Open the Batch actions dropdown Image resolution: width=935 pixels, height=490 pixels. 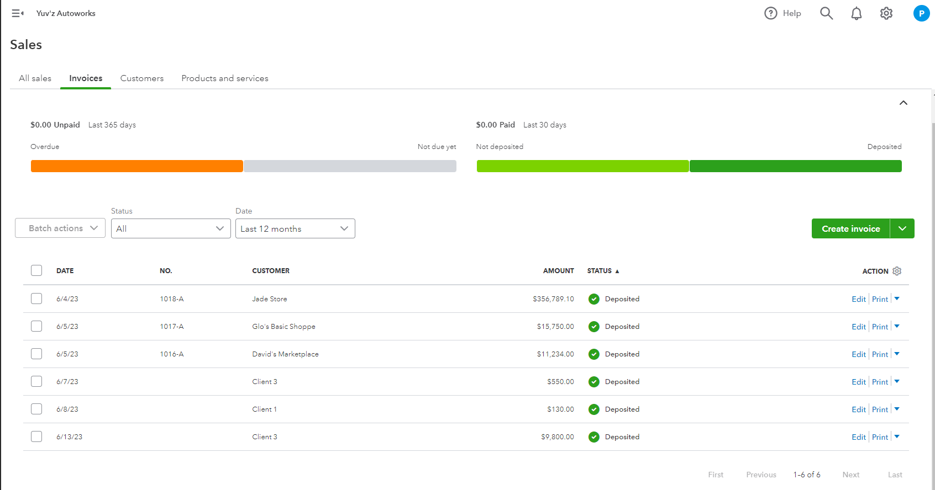(x=60, y=228)
